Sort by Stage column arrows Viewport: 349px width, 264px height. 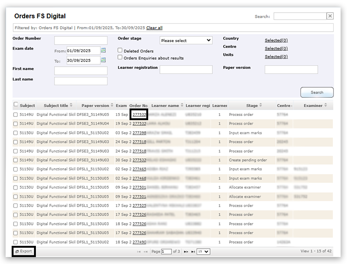click(261, 106)
